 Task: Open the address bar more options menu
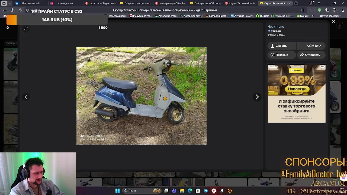(x=311, y=10)
